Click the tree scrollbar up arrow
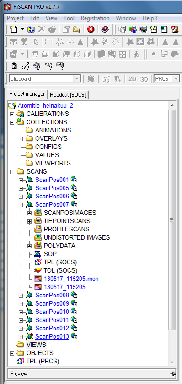This screenshot has width=182, height=384. tap(172, 105)
